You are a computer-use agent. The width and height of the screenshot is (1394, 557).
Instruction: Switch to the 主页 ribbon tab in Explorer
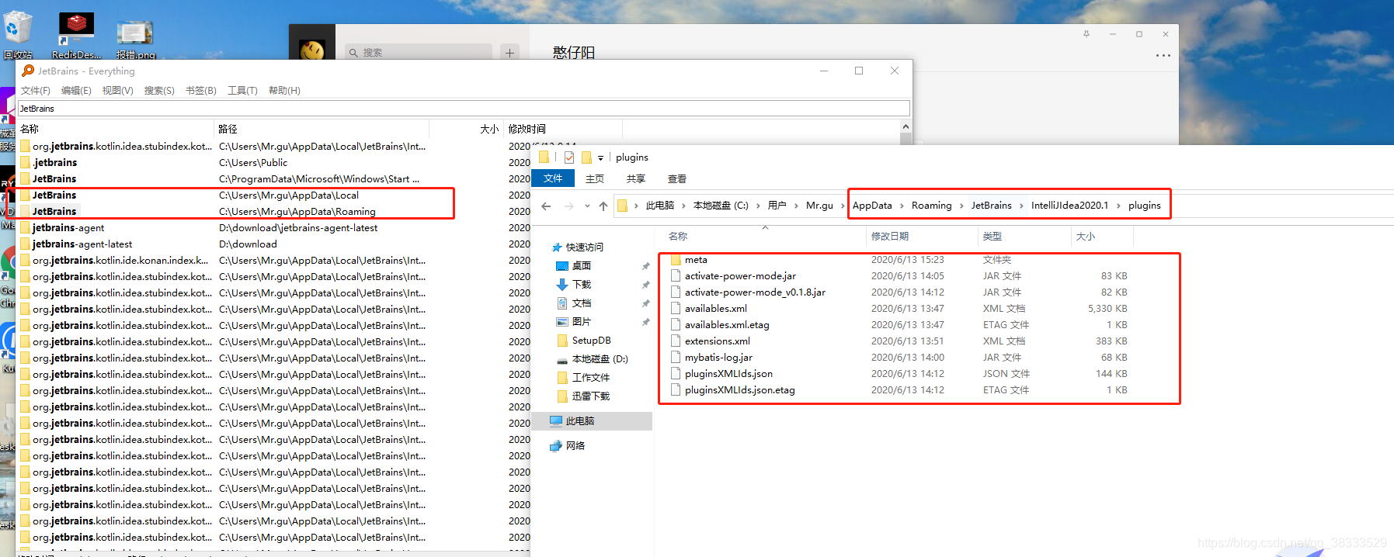click(x=595, y=178)
